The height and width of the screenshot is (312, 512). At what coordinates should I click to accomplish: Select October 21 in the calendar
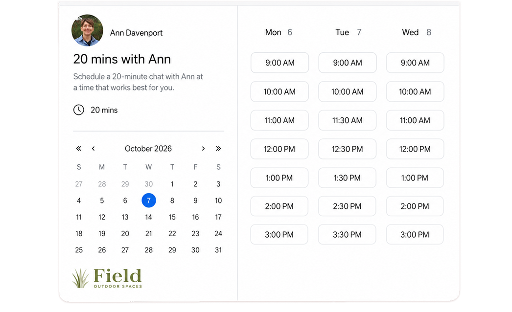click(x=149, y=234)
